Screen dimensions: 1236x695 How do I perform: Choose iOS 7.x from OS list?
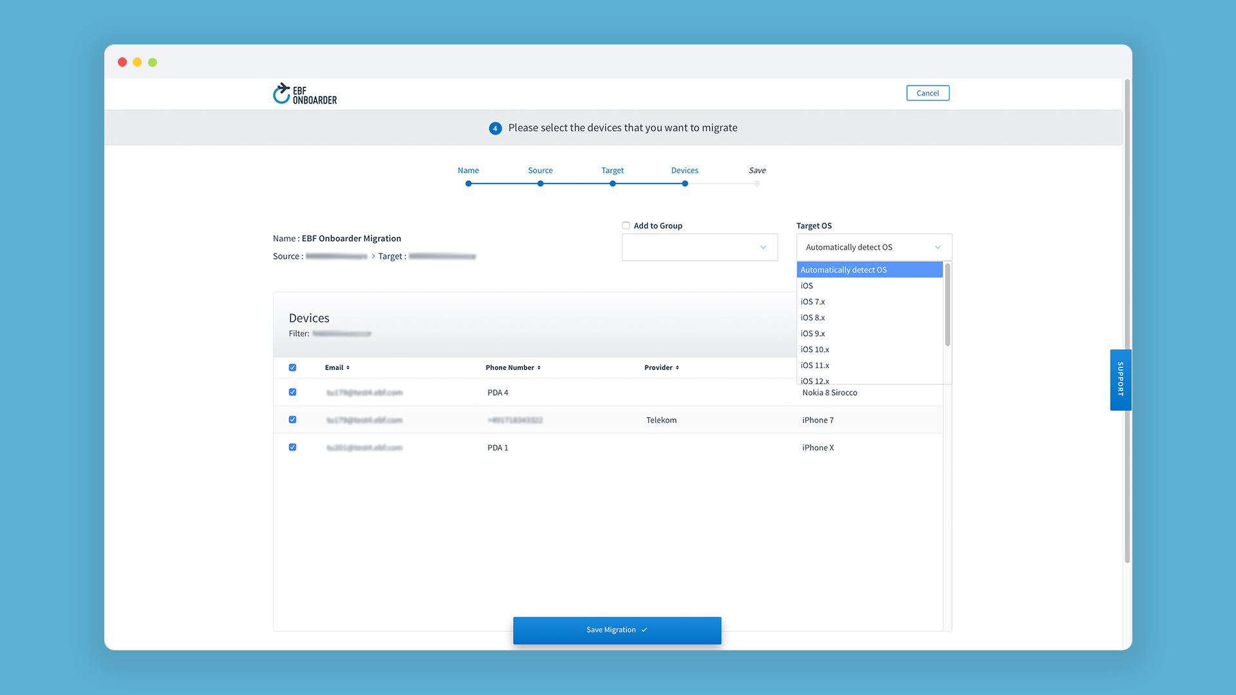870,302
